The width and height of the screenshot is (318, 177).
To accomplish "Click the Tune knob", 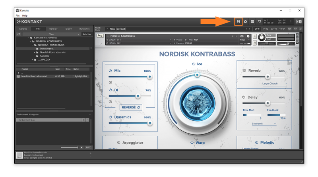I will pyautogui.click(x=262, y=37).
